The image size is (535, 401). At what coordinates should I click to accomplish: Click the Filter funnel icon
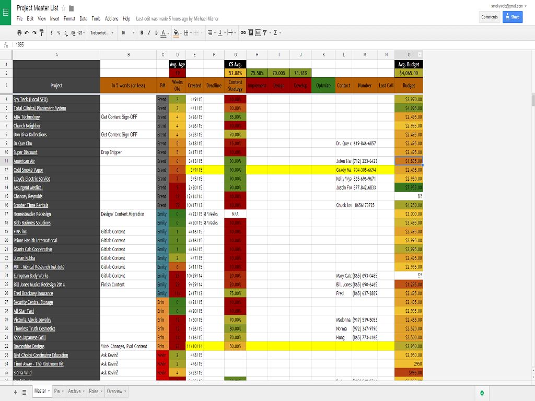click(265, 33)
